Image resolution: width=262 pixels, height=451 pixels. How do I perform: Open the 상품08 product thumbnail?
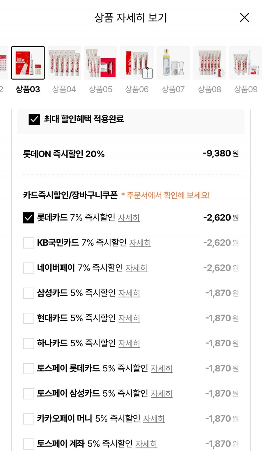(210, 63)
